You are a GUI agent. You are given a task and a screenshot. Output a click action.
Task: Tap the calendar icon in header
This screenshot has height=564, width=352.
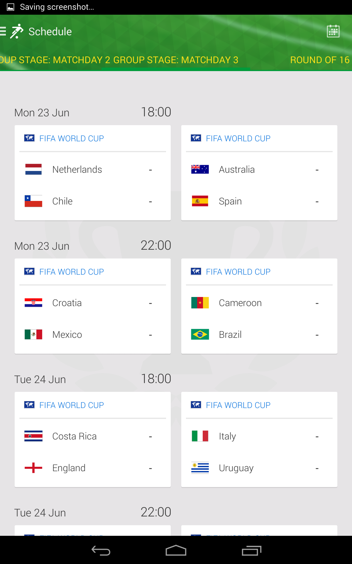[x=333, y=31]
